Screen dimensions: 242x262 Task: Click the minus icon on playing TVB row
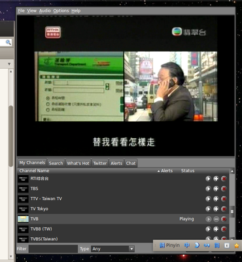(216, 219)
